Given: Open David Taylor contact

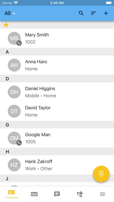Looking at the screenshot, I should coord(57,111).
